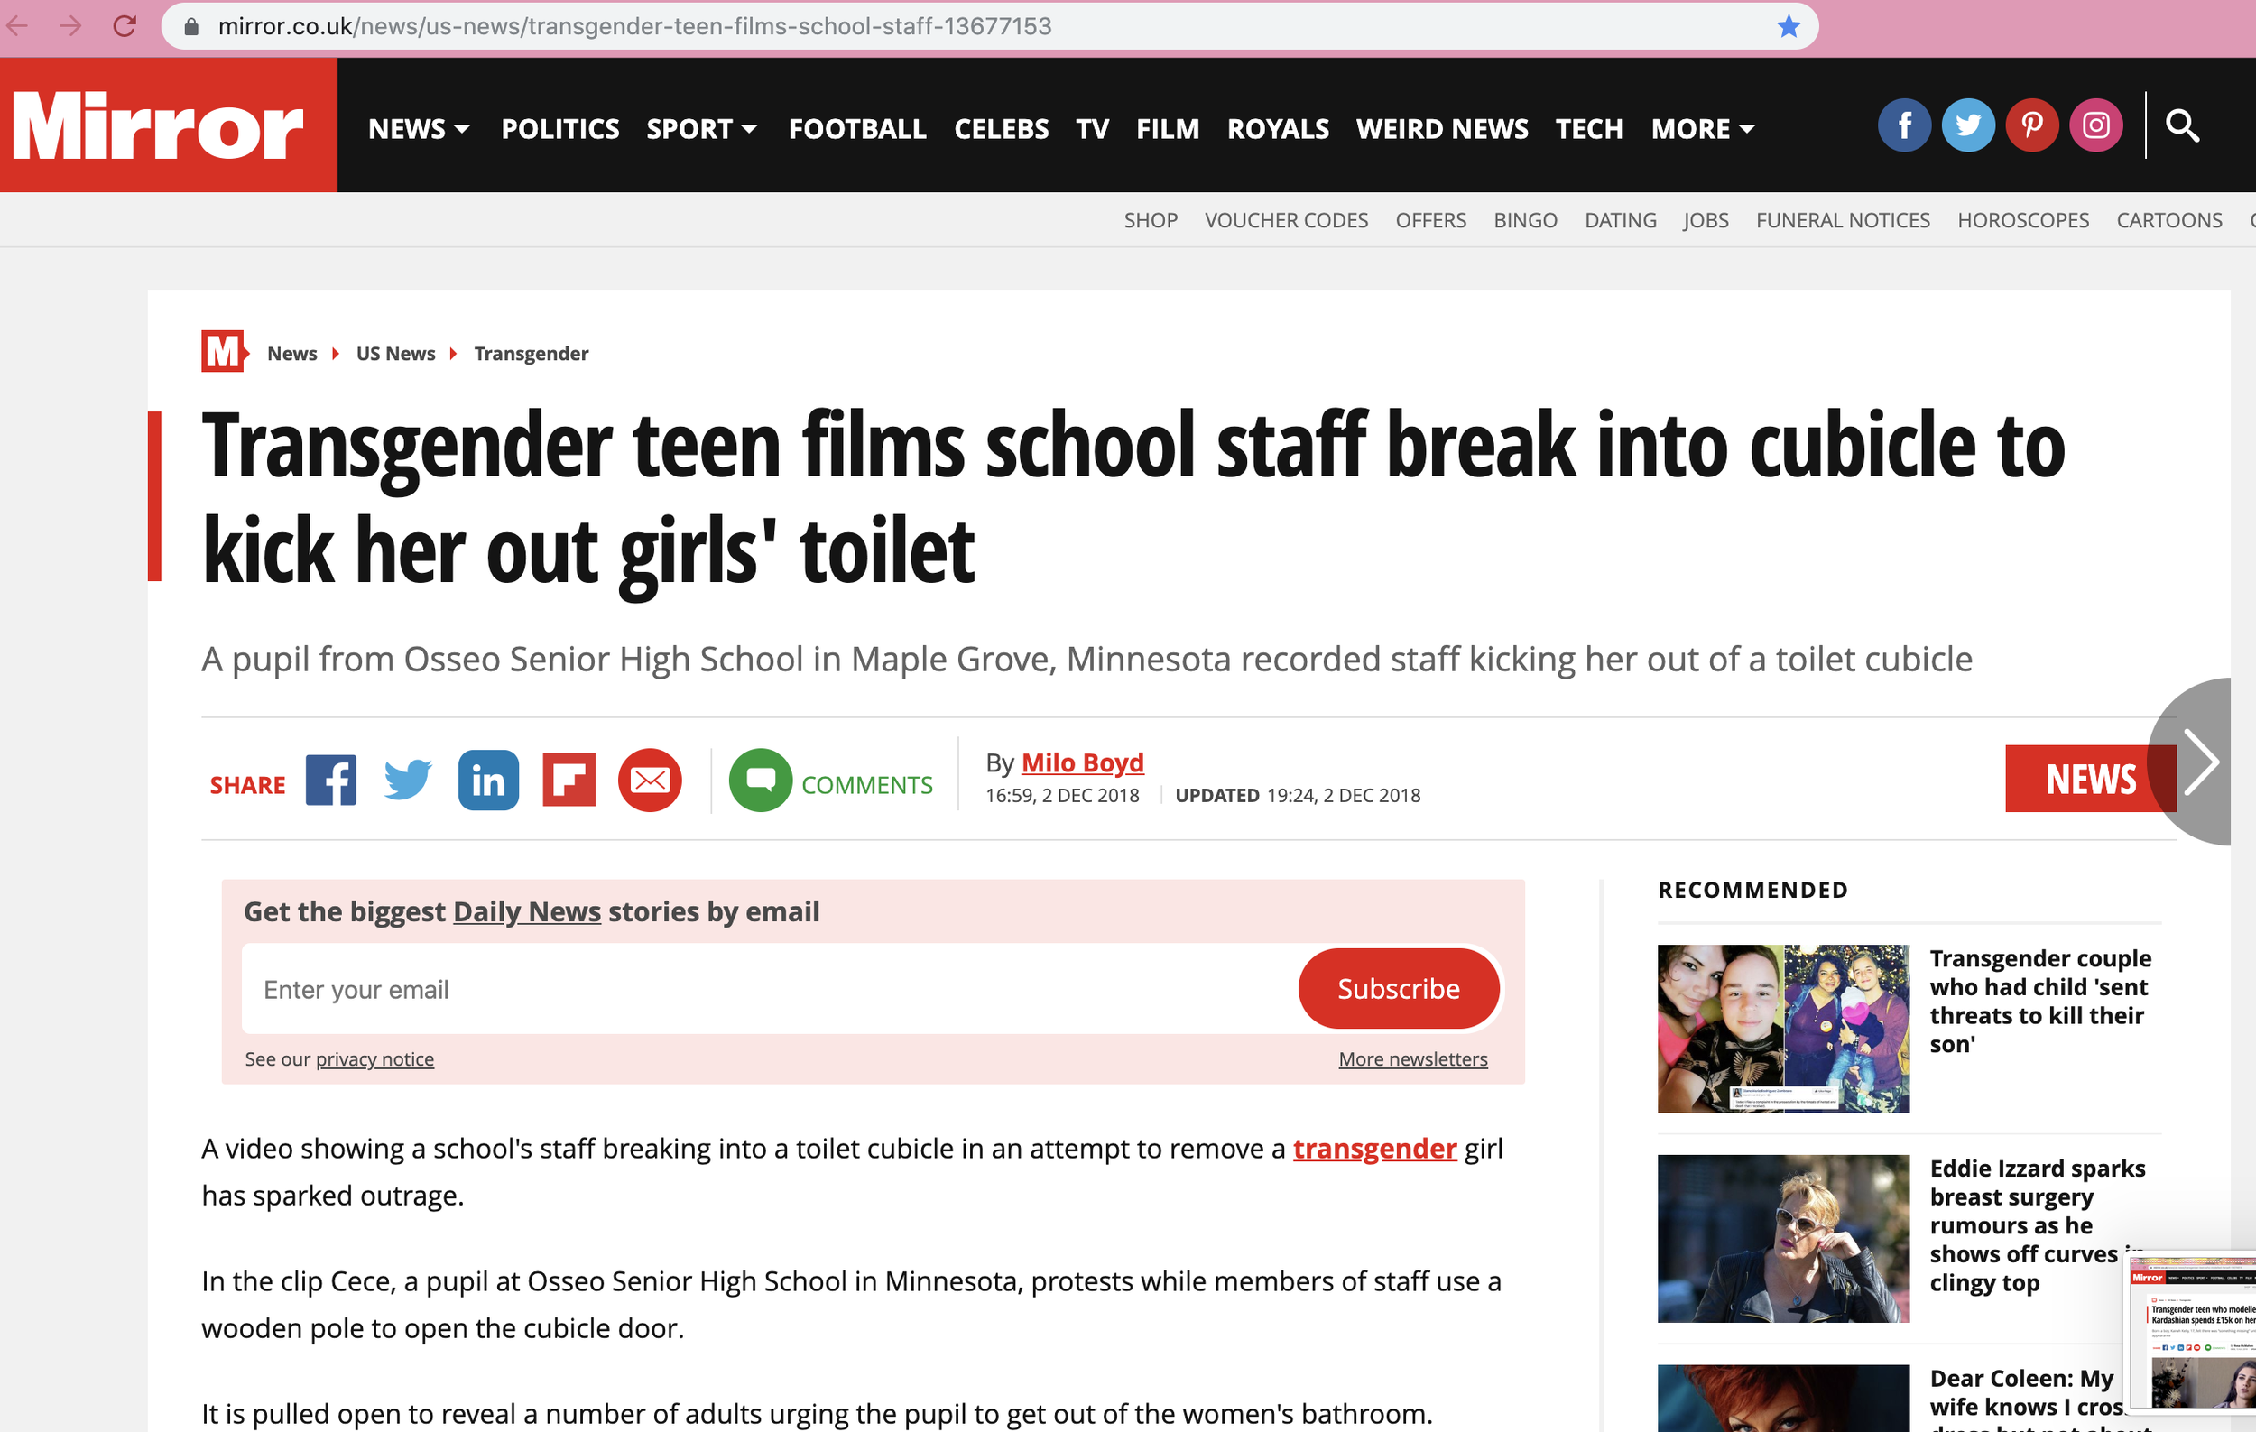
Task: Expand the MORE dropdown menu
Action: (1702, 128)
